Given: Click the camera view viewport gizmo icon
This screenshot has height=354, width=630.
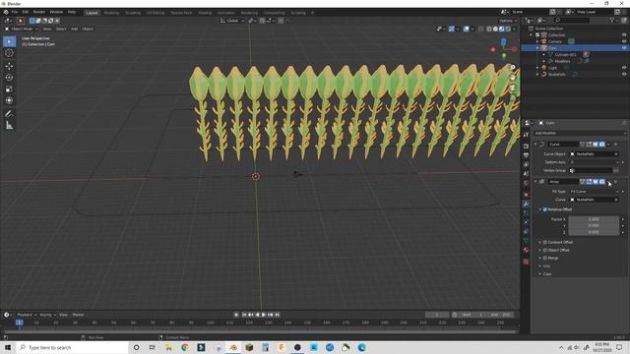Looking at the screenshot, I should click(x=513, y=88).
